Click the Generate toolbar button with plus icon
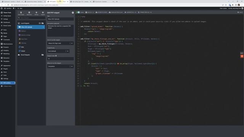The height and width of the screenshot is (137, 244). tap(130, 12)
